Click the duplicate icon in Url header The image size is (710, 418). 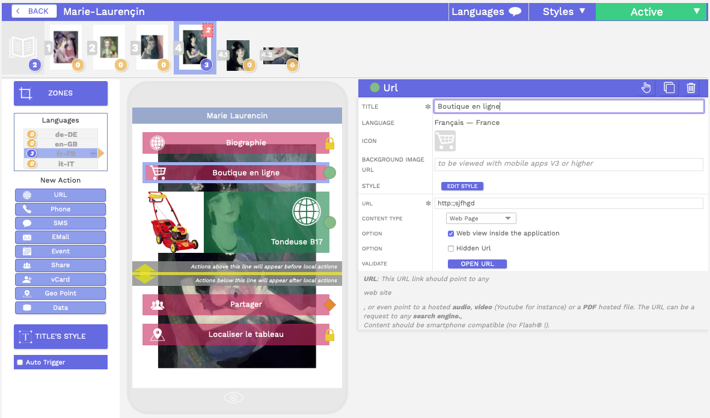point(669,88)
